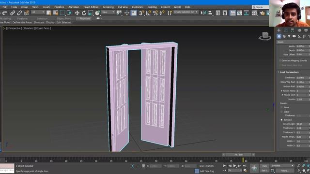Open the Modifiers menu
Viewport: 310px width, 174px height.
tap(59, 7)
